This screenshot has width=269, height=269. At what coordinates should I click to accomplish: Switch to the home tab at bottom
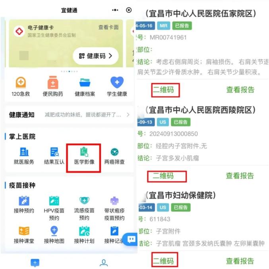pos(35,263)
